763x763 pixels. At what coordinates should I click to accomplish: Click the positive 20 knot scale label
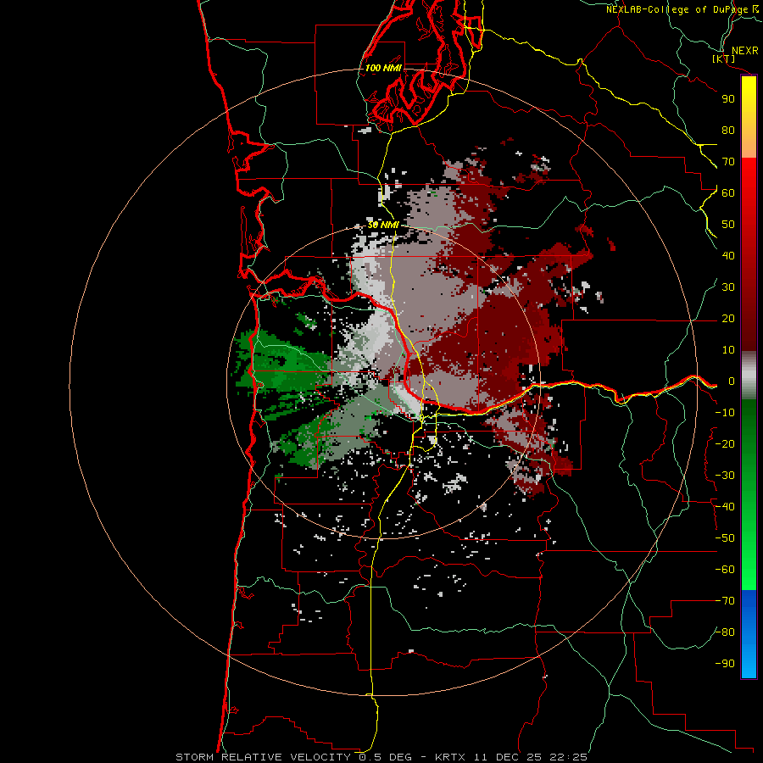click(728, 318)
